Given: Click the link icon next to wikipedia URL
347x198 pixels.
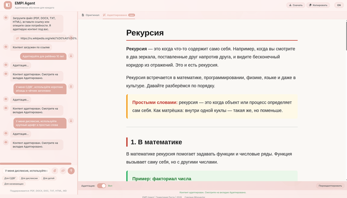Looking at the screenshot, I should pos(17,38).
